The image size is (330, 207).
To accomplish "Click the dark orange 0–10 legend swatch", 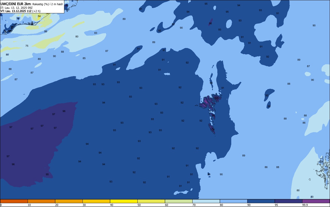I will [14, 201].
